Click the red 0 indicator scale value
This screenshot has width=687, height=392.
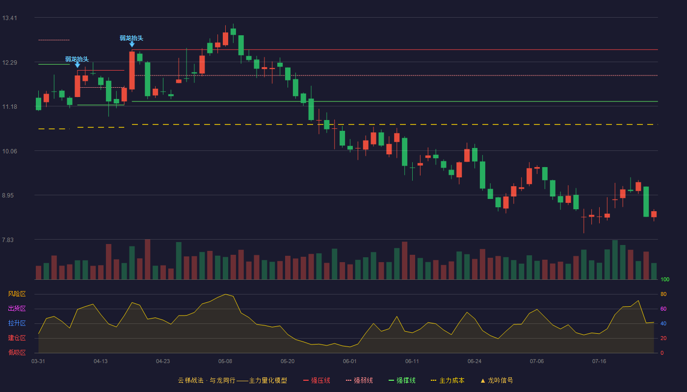point(662,353)
